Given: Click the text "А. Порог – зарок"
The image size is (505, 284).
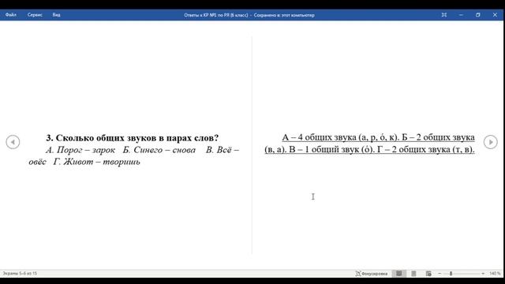Looking at the screenshot, I should pos(80,150).
